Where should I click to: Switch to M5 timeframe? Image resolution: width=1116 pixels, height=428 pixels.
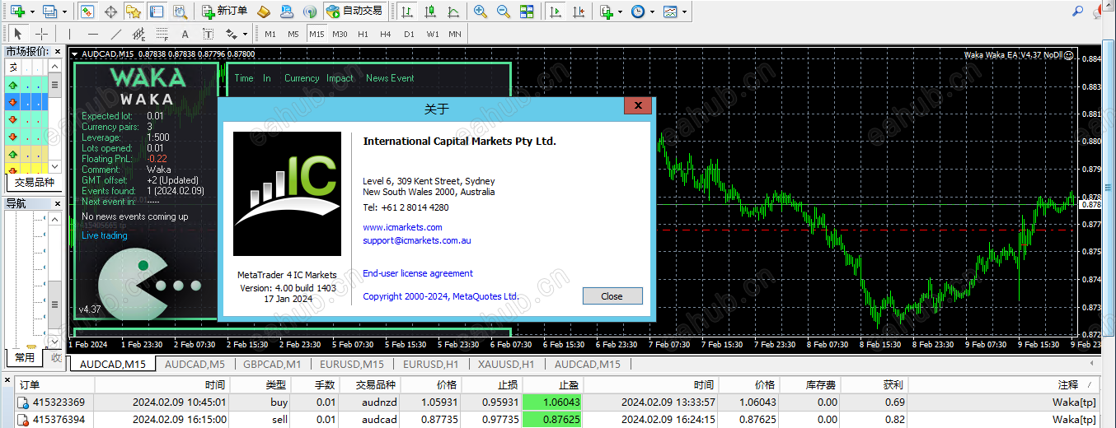click(x=293, y=34)
